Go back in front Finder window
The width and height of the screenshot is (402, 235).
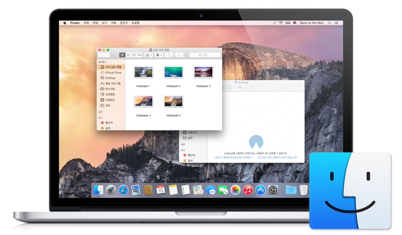coord(101,55)
